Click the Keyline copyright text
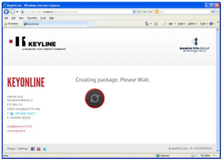The image size is (223, 161). click(190, 148)
